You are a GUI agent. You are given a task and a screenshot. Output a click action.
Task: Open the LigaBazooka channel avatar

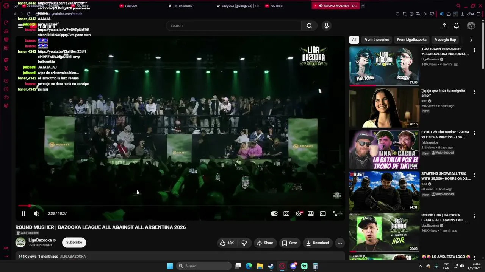tap(20, 243)
